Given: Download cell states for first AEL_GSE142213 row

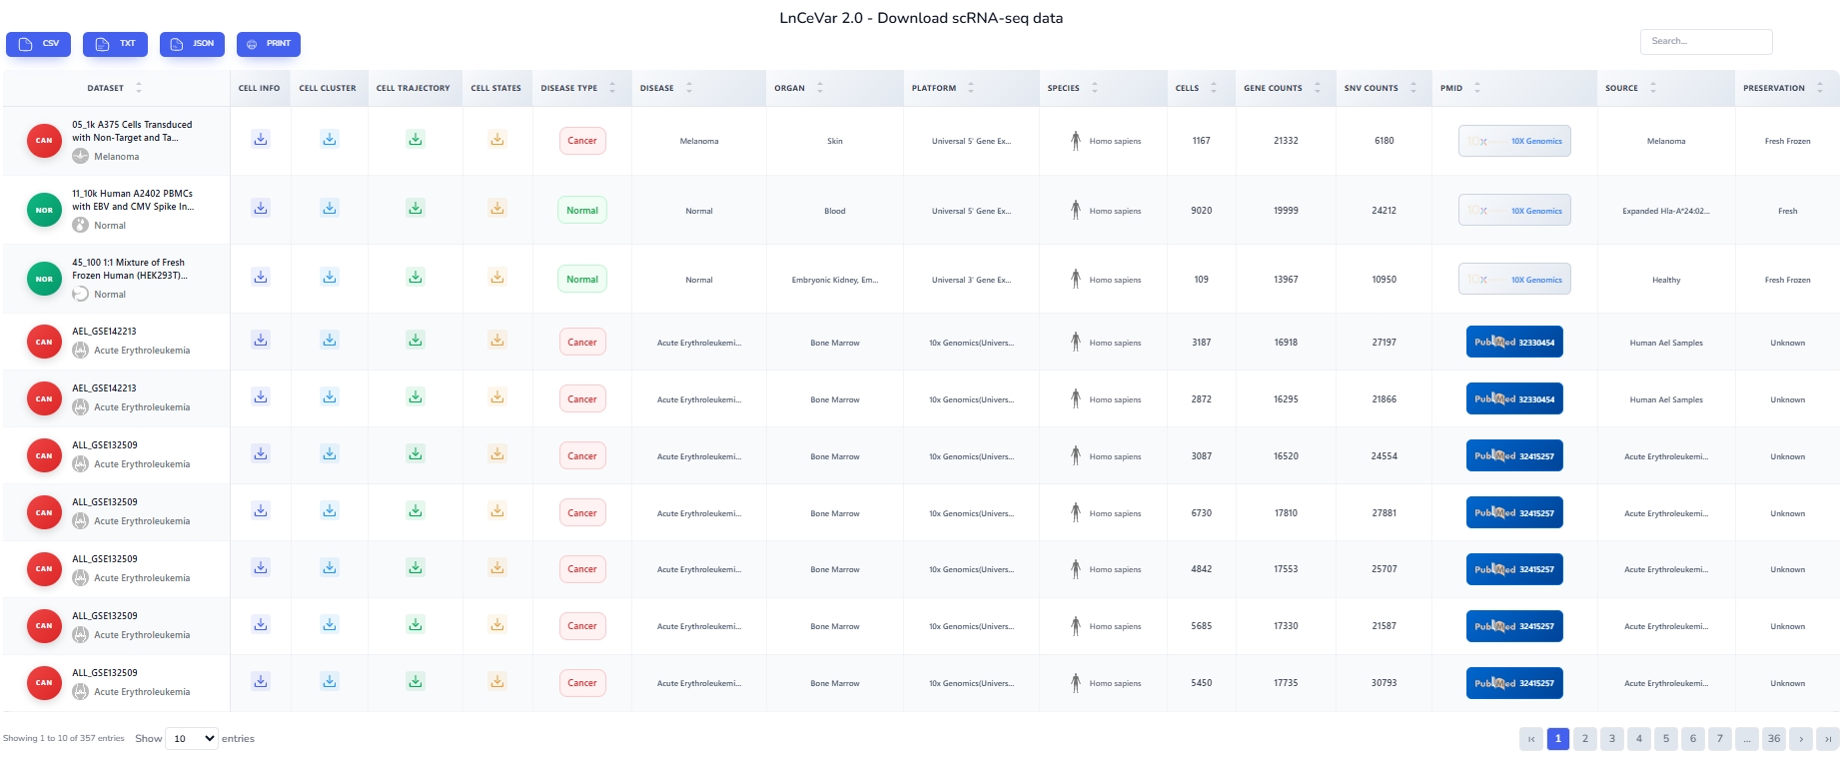Looking at the screenshot, I should coord(496,341).
